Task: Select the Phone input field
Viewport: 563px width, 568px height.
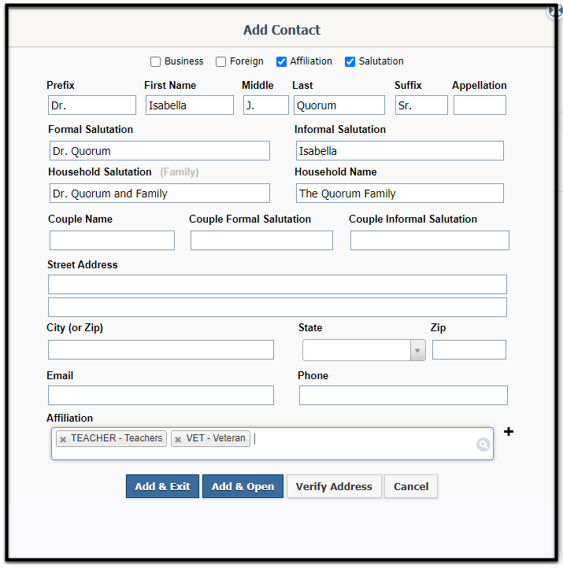Action: [403, 395]
